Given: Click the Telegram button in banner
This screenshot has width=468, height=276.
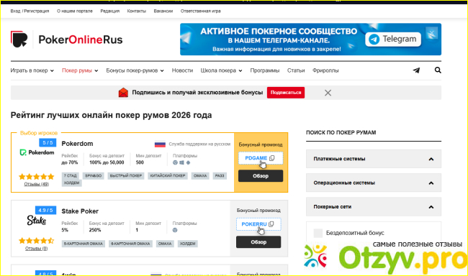Looking at the screenshot, I should tap(393, 39).
